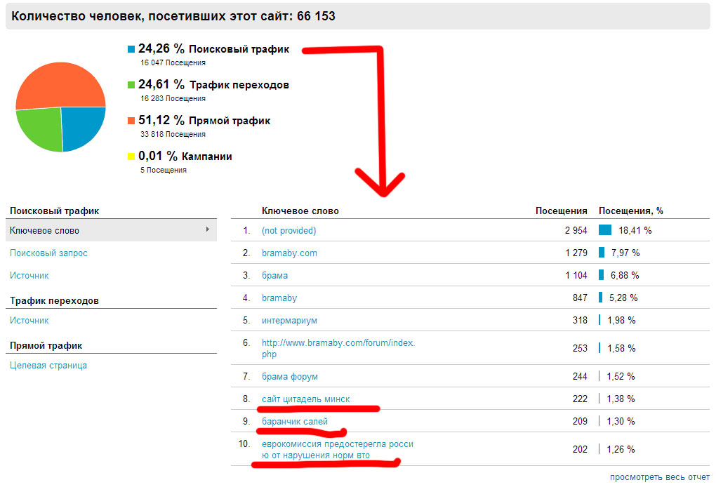Select the Ключевое слово menu item

coord(111,230)
